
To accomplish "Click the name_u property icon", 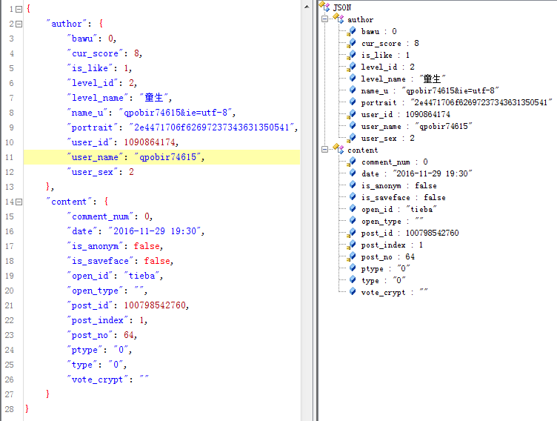I will click(353, 90).
